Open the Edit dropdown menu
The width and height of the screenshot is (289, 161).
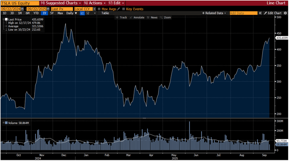116,3
